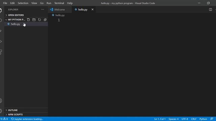Change line endings via CRLF indicator
This screenshot has width=216, height=121.
point(194,119)
